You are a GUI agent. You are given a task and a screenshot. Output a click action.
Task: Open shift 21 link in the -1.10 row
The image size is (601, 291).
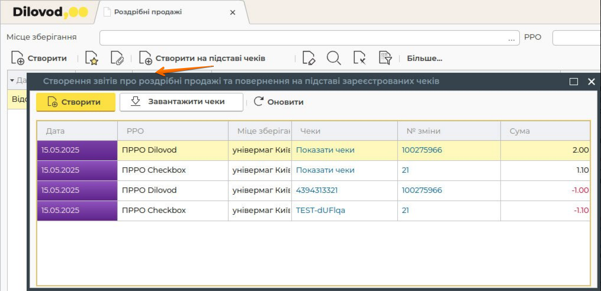405,210
